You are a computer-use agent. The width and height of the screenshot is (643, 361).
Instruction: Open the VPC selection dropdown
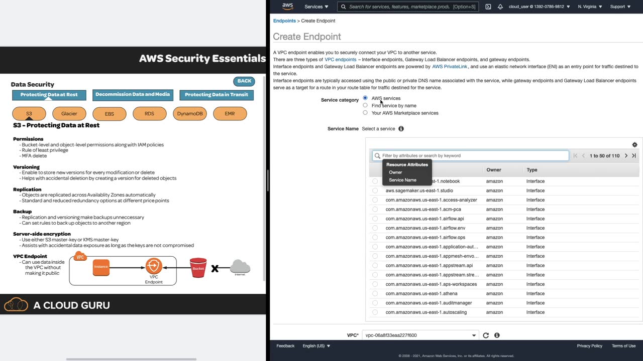click(420, 335)
